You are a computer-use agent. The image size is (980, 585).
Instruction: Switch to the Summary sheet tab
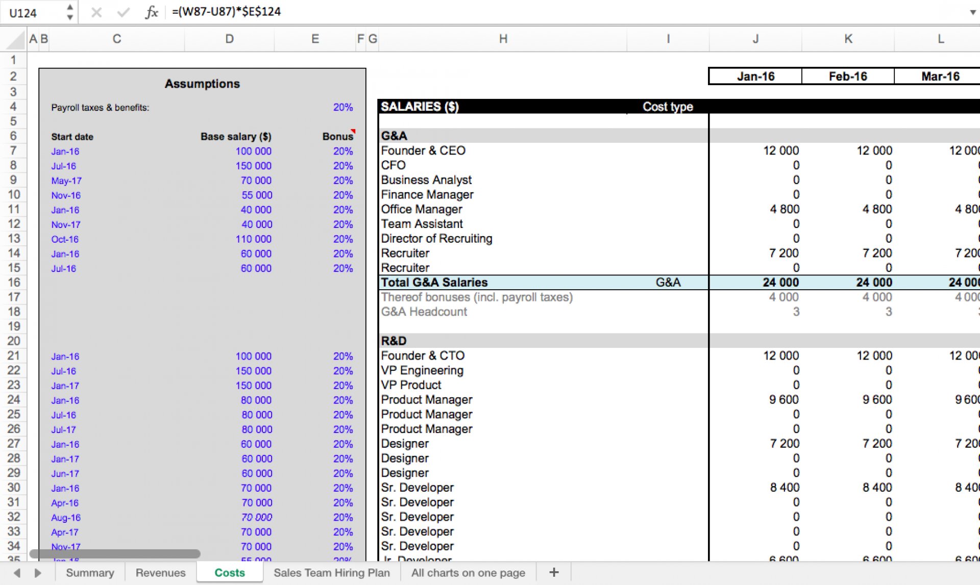tap(90, 573)
